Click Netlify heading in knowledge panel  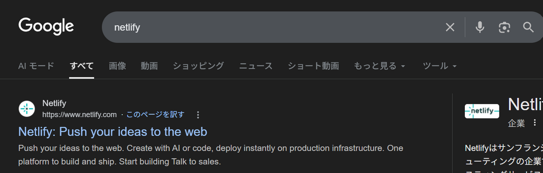525,105
